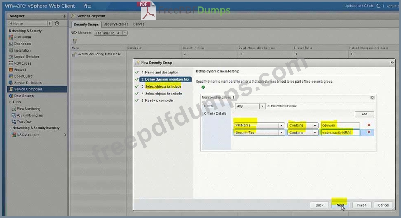This screenshot has width=401, height=218.
Task: Click the dev-web value field
Action: click(340, 126)
